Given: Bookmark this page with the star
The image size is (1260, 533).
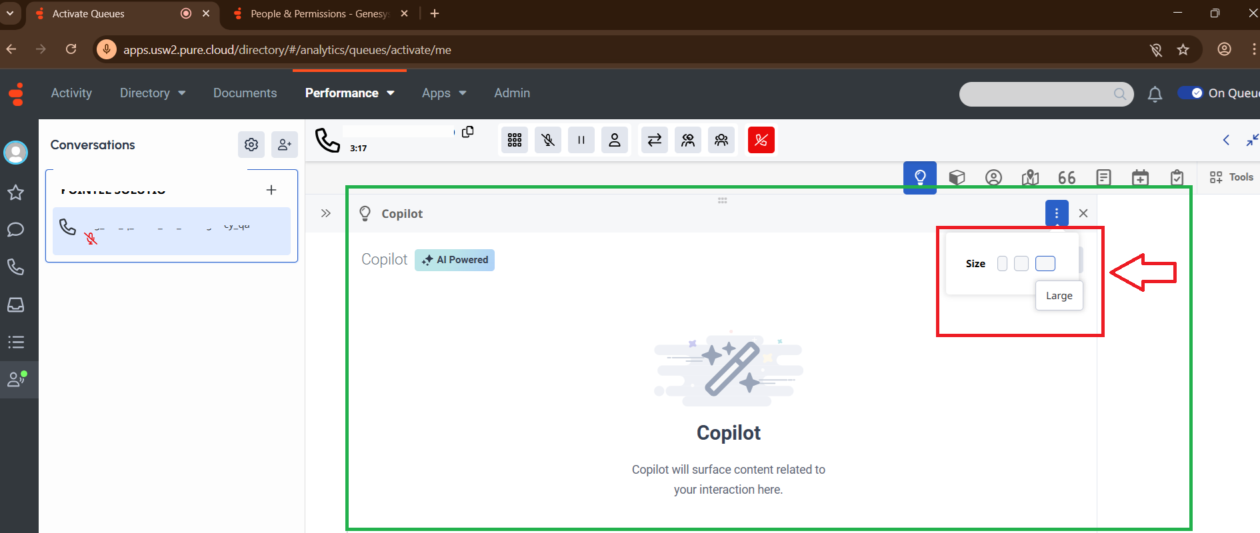Looking at the screenshot, I should [x=1183, y=50].
